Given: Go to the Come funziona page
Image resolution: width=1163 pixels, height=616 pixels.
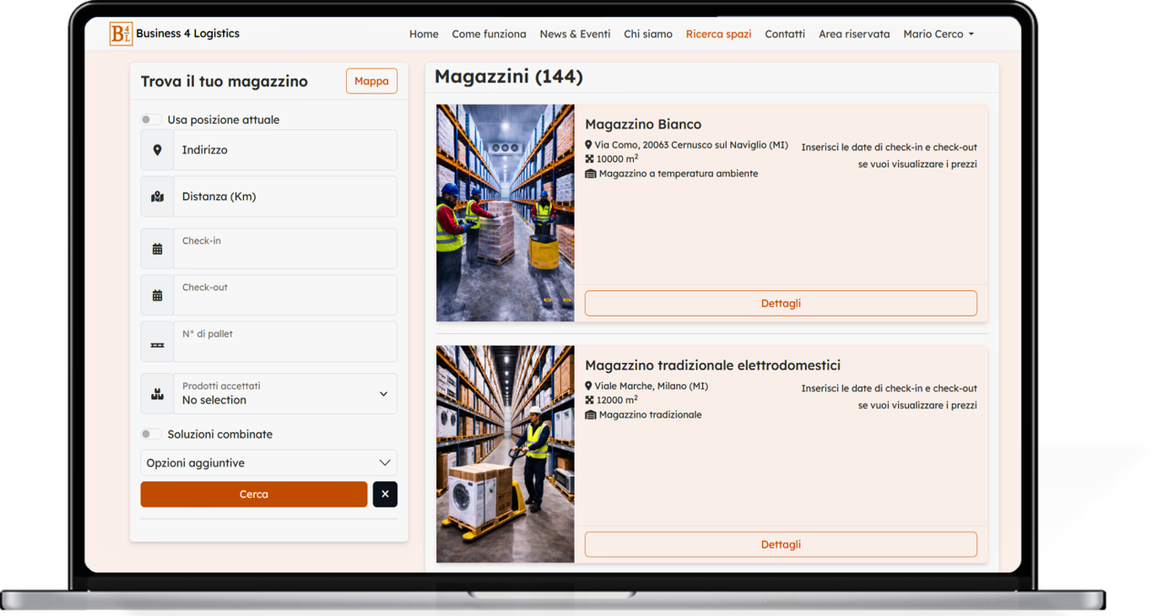Looking at the screenshot, I should 489,34.
